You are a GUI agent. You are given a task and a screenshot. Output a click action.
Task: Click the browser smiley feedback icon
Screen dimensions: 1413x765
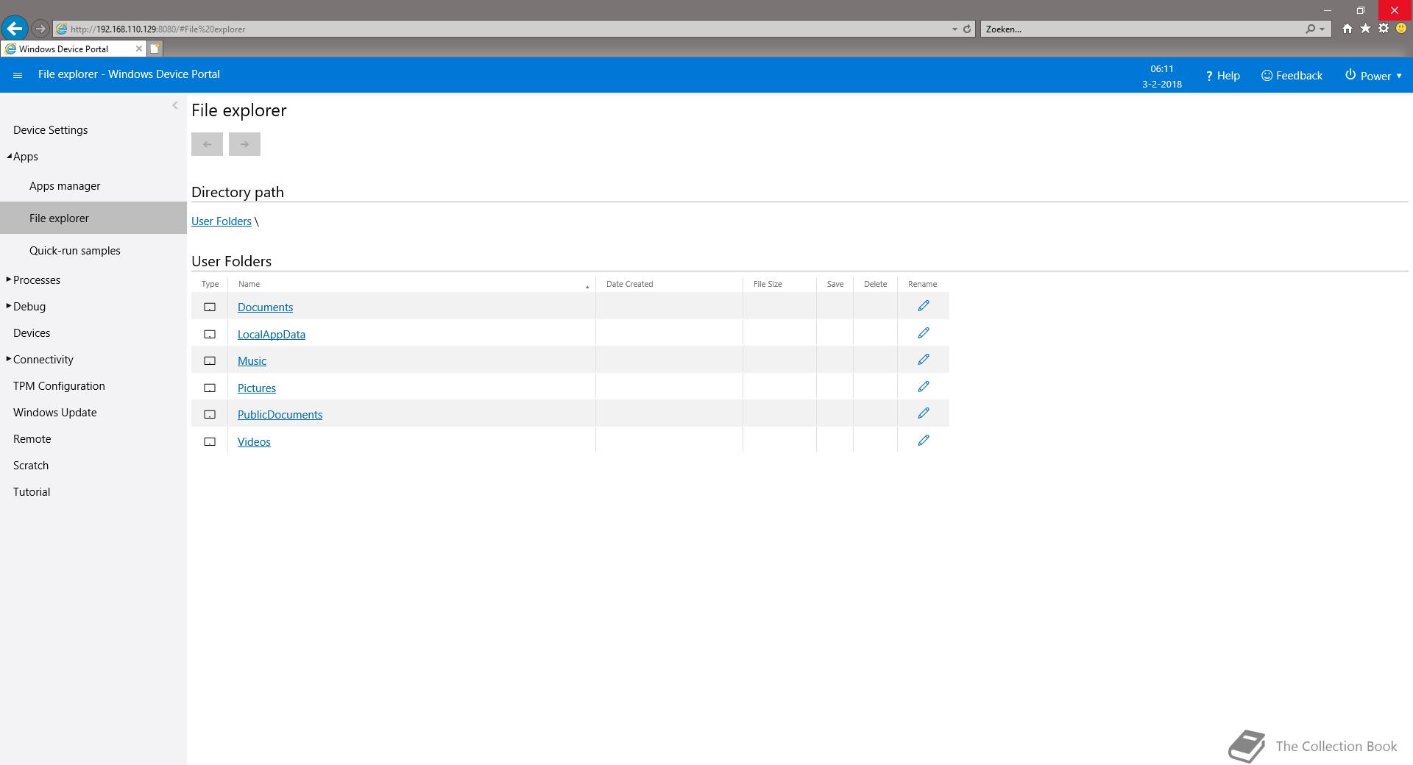point(1401,29)
